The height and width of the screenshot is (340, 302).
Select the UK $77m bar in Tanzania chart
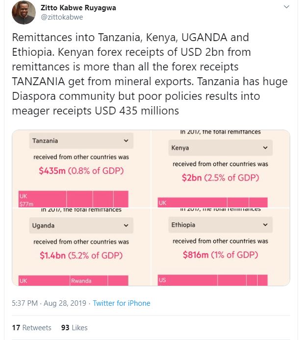(x=42, y=199)
